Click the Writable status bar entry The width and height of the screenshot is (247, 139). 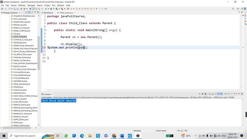[137, 131]
